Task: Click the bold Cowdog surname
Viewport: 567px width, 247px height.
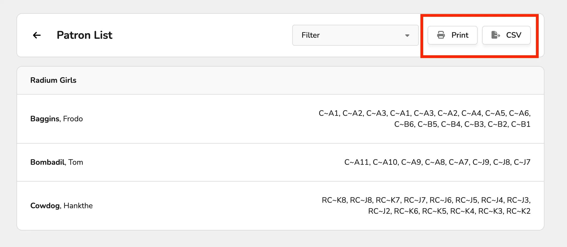Action: pyautogui.click(x=45, y=206)
